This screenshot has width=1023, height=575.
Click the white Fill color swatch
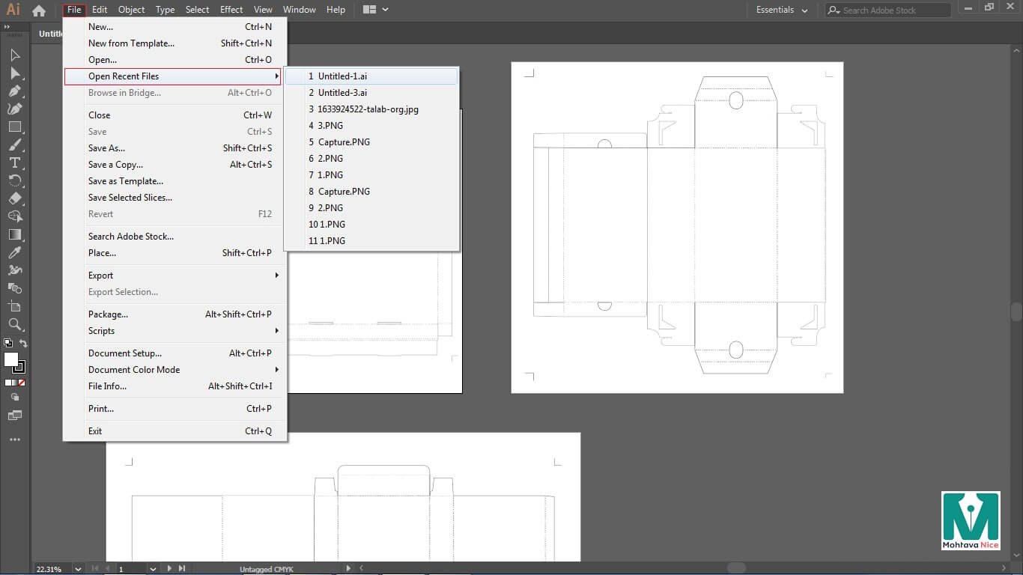11,359
